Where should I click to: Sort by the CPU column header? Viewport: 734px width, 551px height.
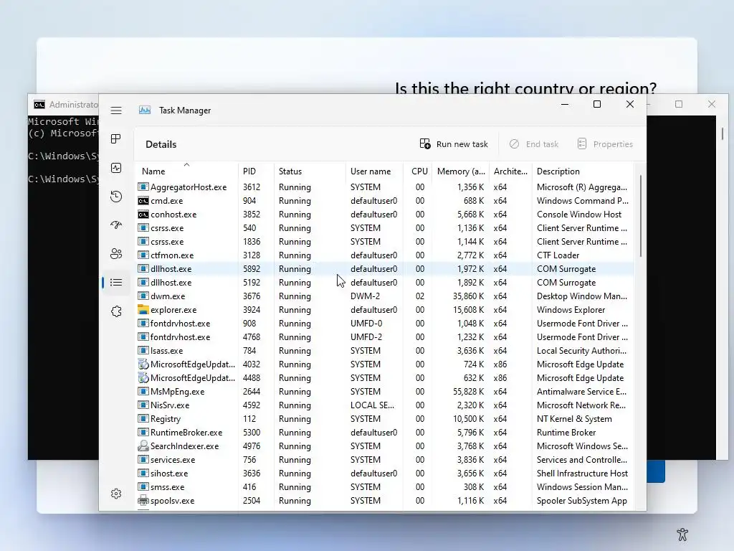pos(418,171)
